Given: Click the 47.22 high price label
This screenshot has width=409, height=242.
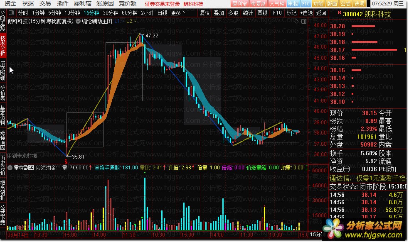Looking at the screenshot, I should coord(152,36).
